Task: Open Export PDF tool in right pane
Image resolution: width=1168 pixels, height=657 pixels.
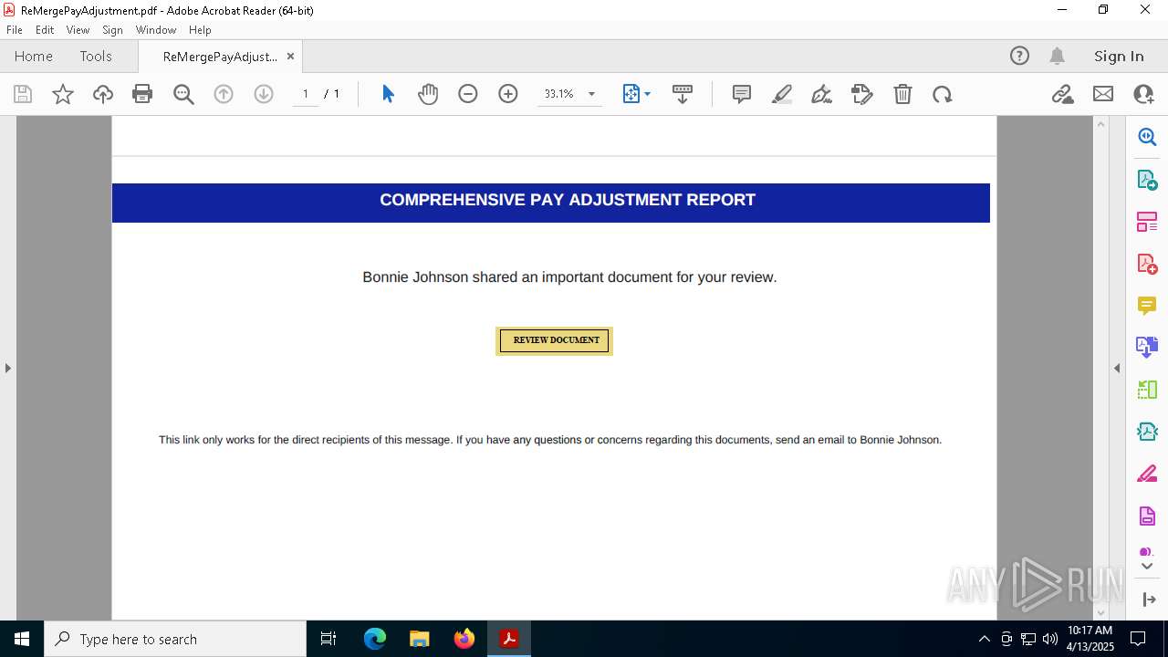Action: tap(1147, 180)
